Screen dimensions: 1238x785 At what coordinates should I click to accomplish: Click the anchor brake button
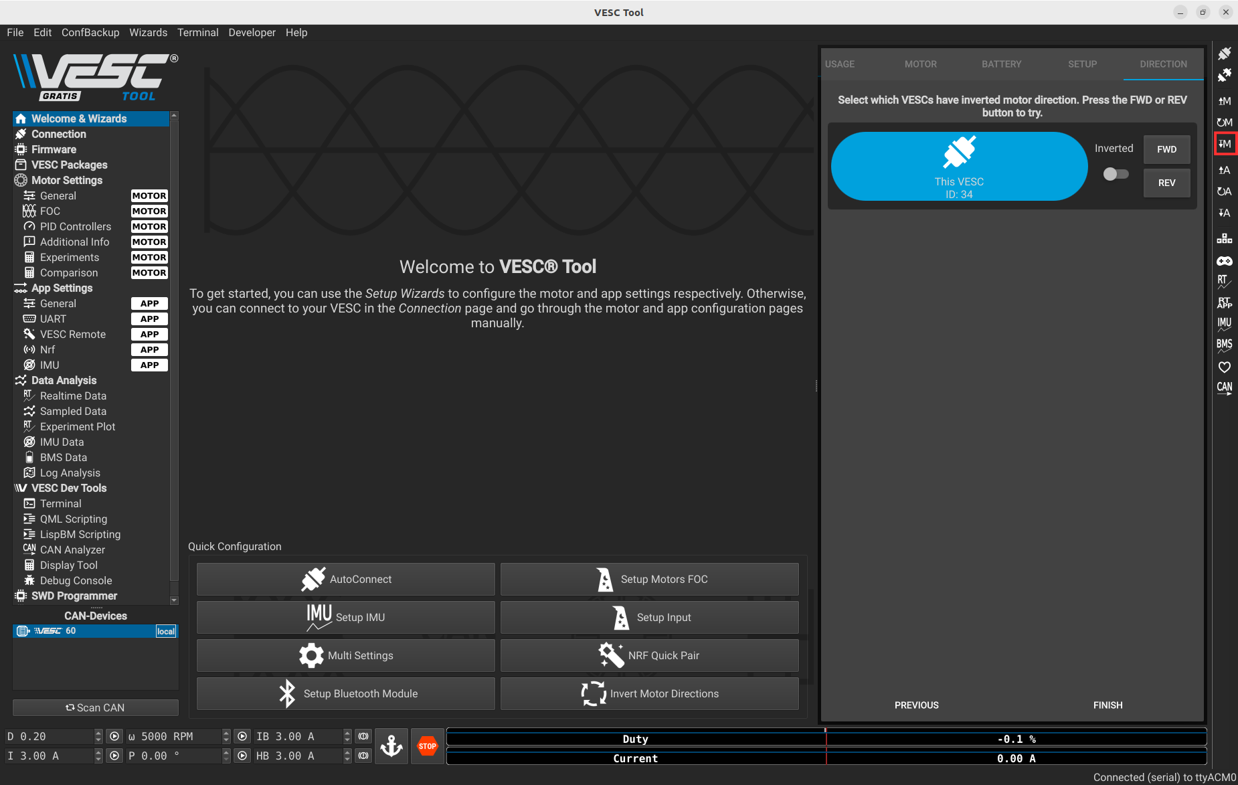click(391, 746)
